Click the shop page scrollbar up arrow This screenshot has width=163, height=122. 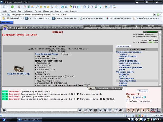160,32
